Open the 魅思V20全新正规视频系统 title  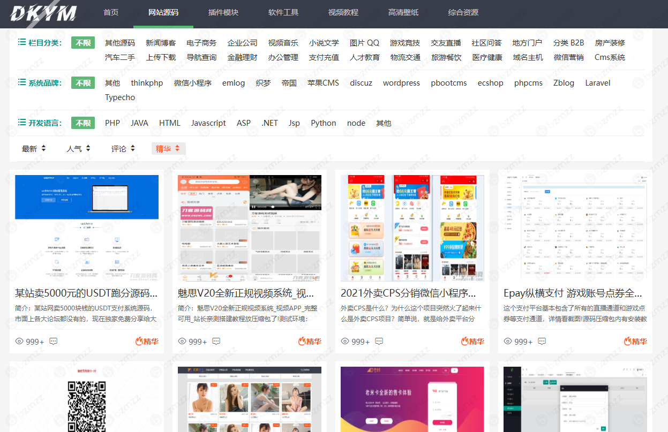pos(246,293)
